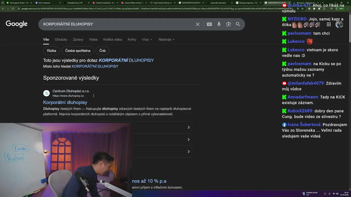Open the Korporátní dluhopisy ad title link
The width and height of the screenshot is (351, 197).
(65, 102)
